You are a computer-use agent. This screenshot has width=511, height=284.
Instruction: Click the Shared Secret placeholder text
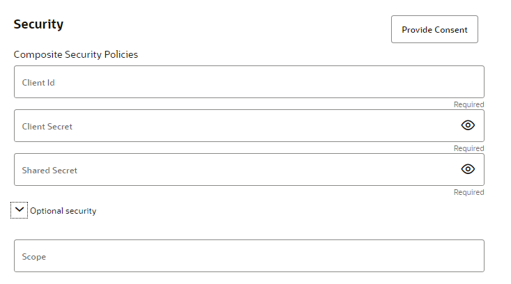coord(49,171)
